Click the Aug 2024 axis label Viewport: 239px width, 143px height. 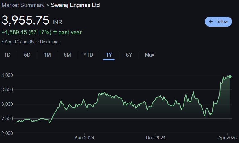[x=84, y=138]
